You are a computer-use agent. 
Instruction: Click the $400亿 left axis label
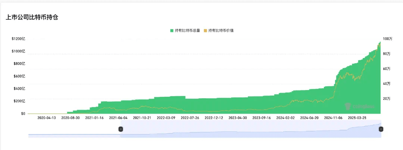pos(19,89)
